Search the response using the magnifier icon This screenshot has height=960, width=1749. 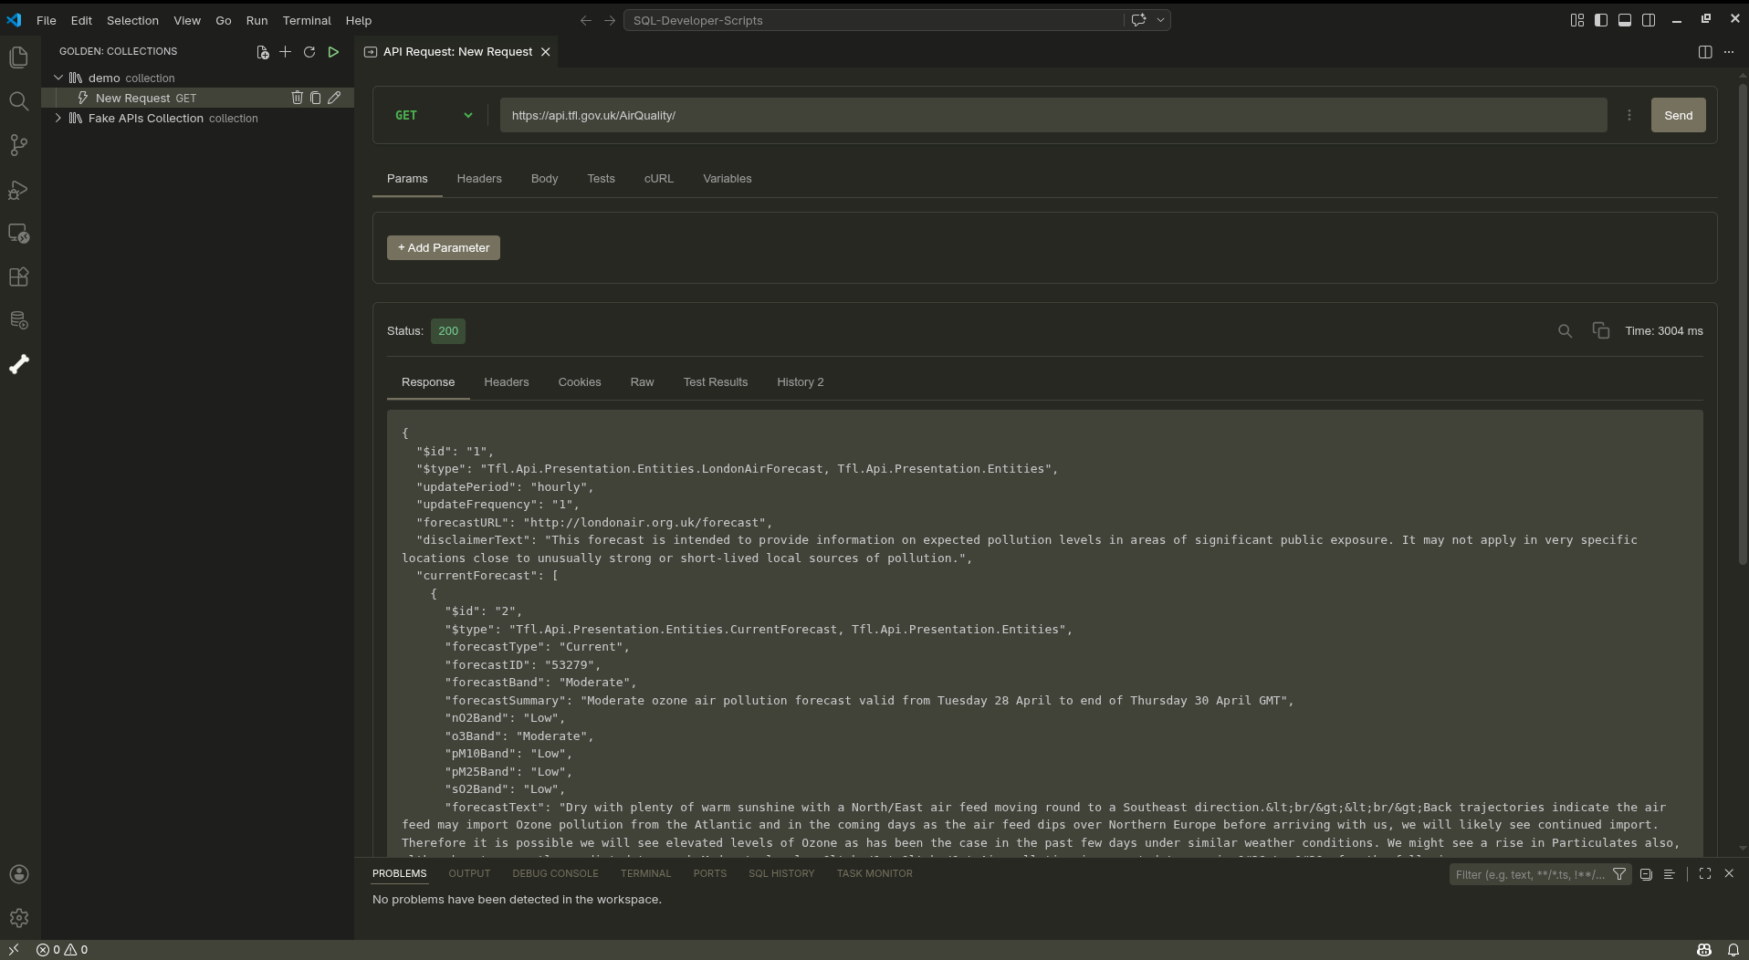click(x=1564, y=330)
